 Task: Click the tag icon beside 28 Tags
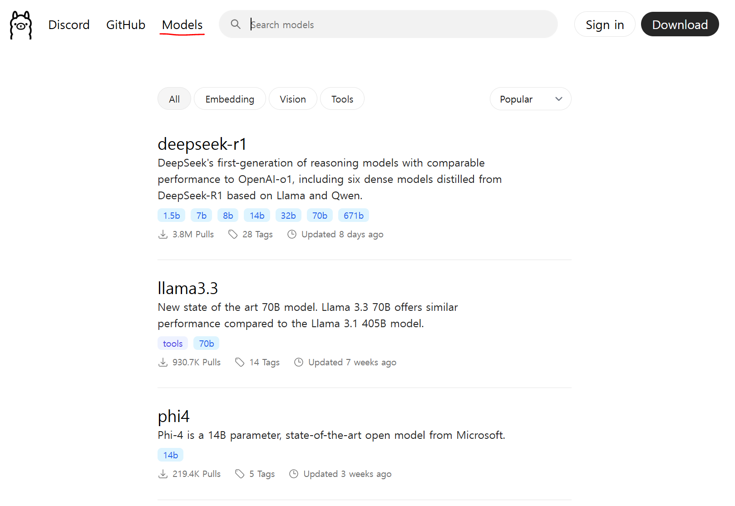coord(233,234)
